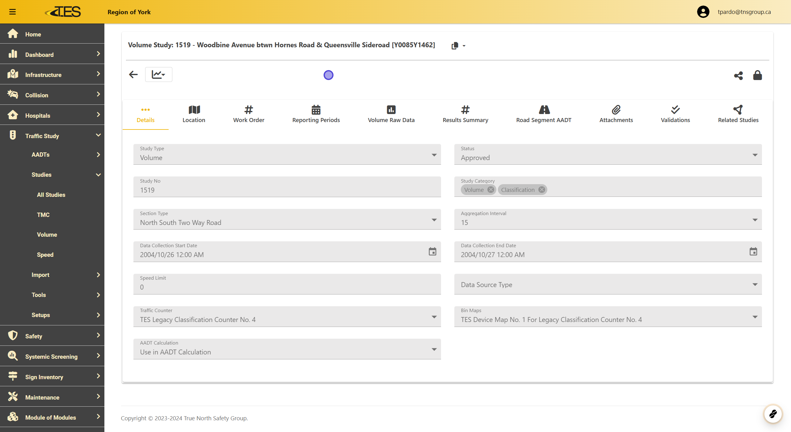Click the TMC sidebar link
Viewport: 791px width, 432px height.
pos(43,215)
